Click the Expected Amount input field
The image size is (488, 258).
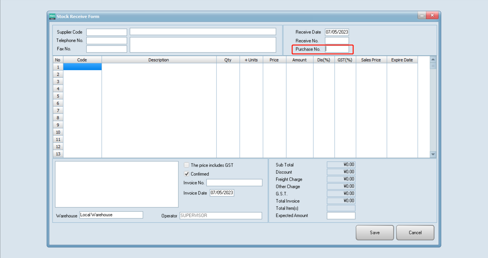(x=341, y=215)
